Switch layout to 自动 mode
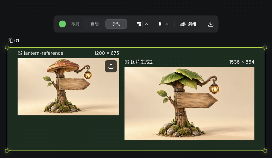 pos(94,24)
